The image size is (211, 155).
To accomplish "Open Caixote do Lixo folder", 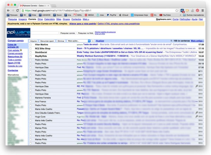I will [x=15, y=66].
